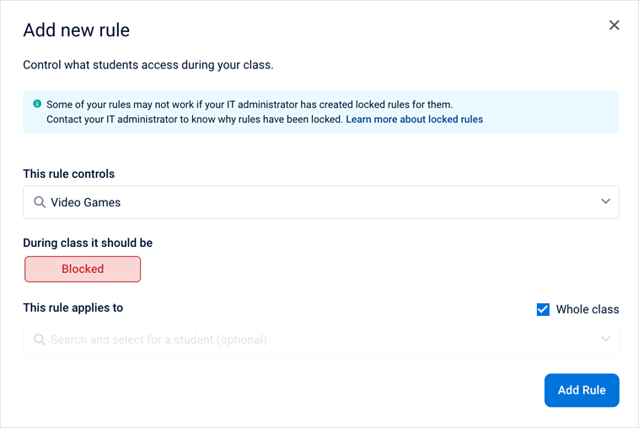Click the This rule applies to label
639x428 pixels.
click(73, 308)
